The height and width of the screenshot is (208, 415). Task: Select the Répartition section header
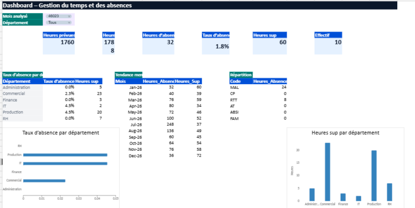pos(241,75)
